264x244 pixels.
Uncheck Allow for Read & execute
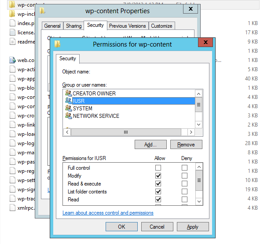pos(158,184)
